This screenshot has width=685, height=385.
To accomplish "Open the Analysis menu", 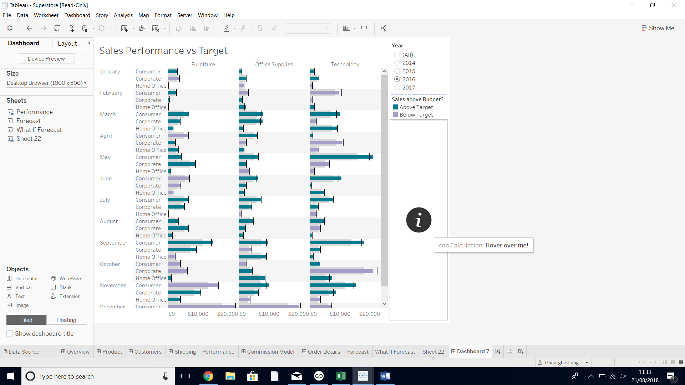I will pos(123,15).
